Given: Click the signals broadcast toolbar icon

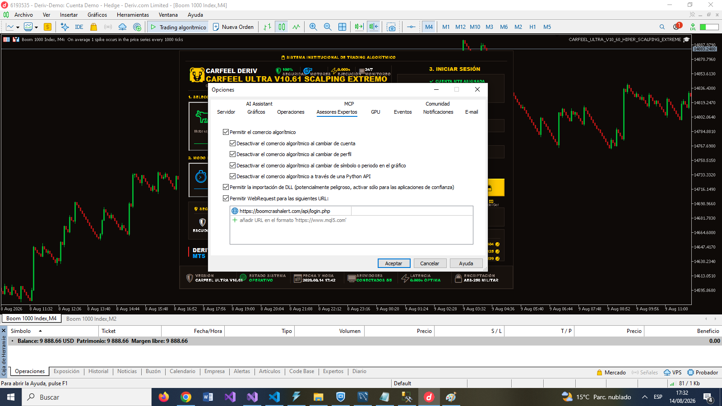Looking at the screenshot, I should click(x=108, y=27).
